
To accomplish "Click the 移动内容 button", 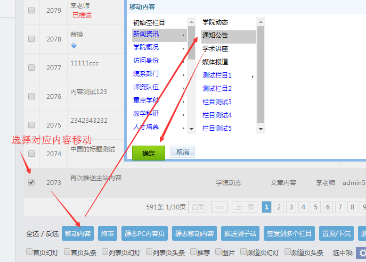I will click(77, 233).
